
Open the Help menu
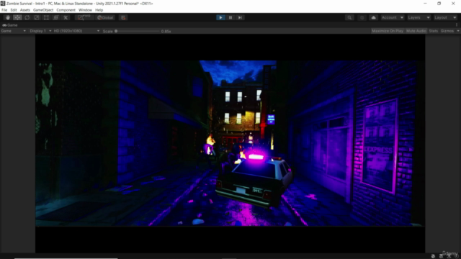click(99, 10)
